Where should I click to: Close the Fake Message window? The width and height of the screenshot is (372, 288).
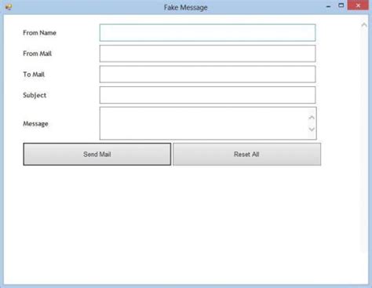(x=358, y=5)
